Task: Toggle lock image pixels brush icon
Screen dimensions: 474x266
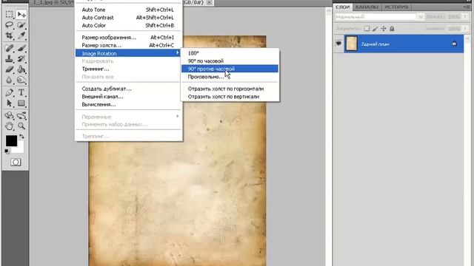Action: (375, 29)
